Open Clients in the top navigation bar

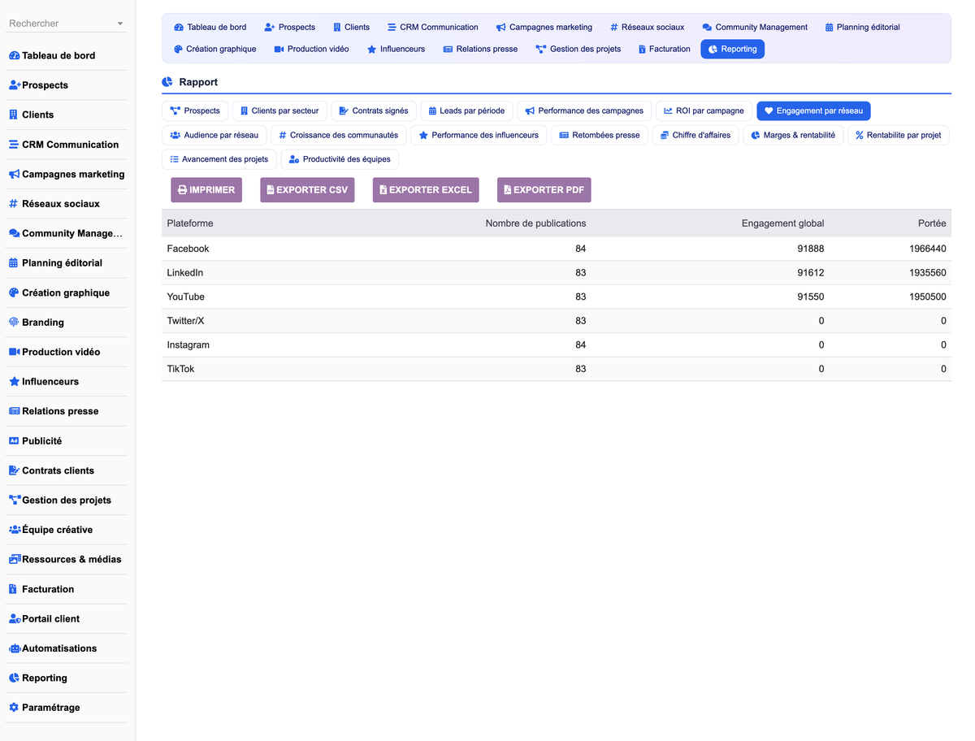click(351, 28)
